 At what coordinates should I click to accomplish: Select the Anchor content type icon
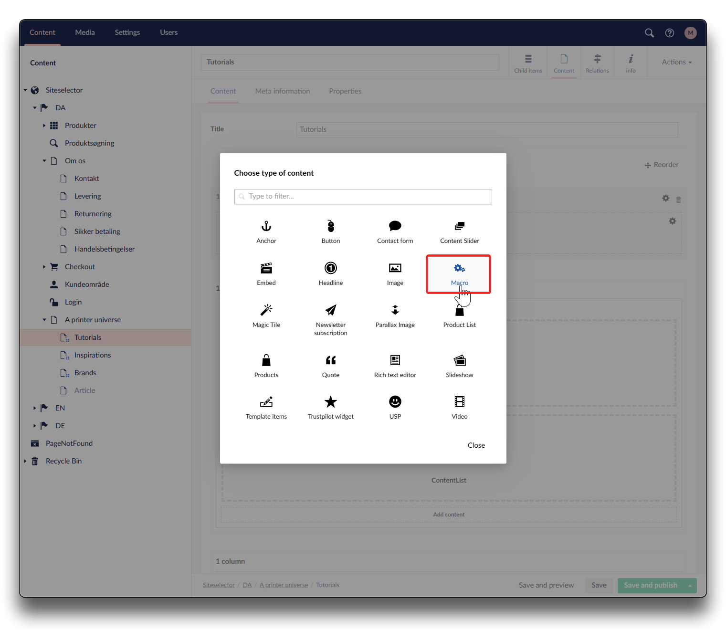click(266, 226)
